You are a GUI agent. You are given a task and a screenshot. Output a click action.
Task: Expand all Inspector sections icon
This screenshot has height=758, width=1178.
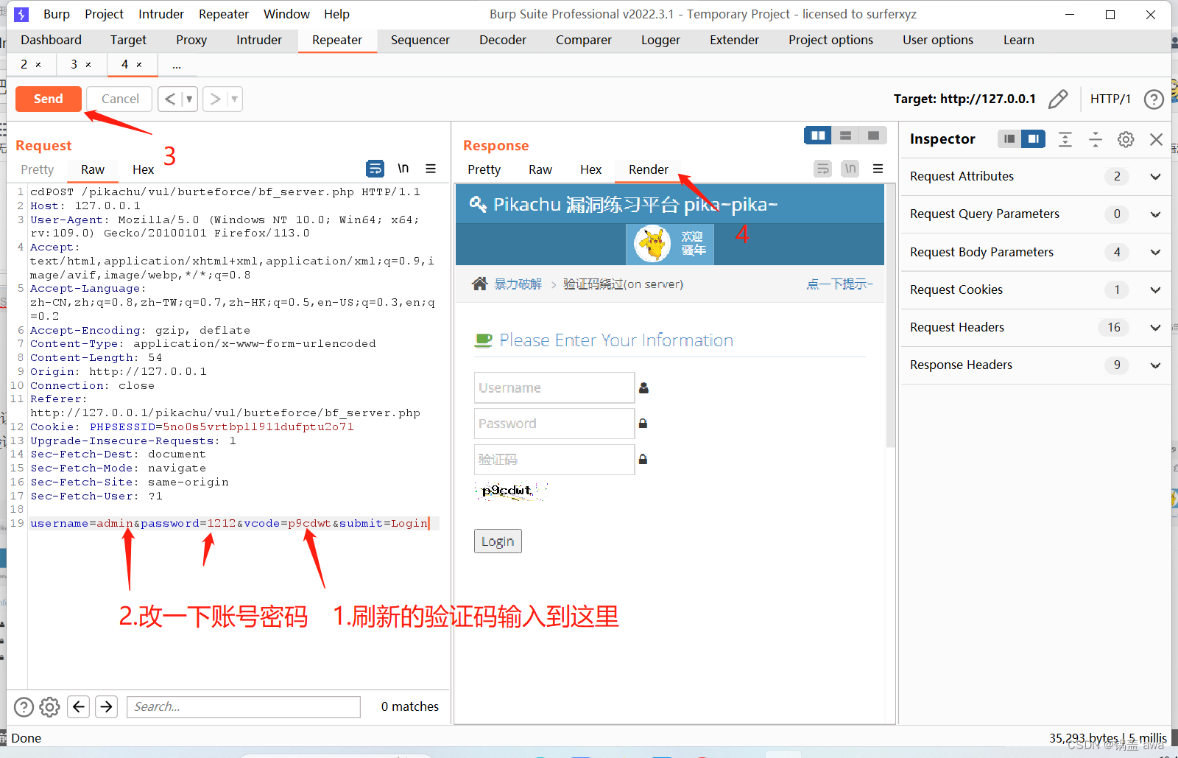1065,139
